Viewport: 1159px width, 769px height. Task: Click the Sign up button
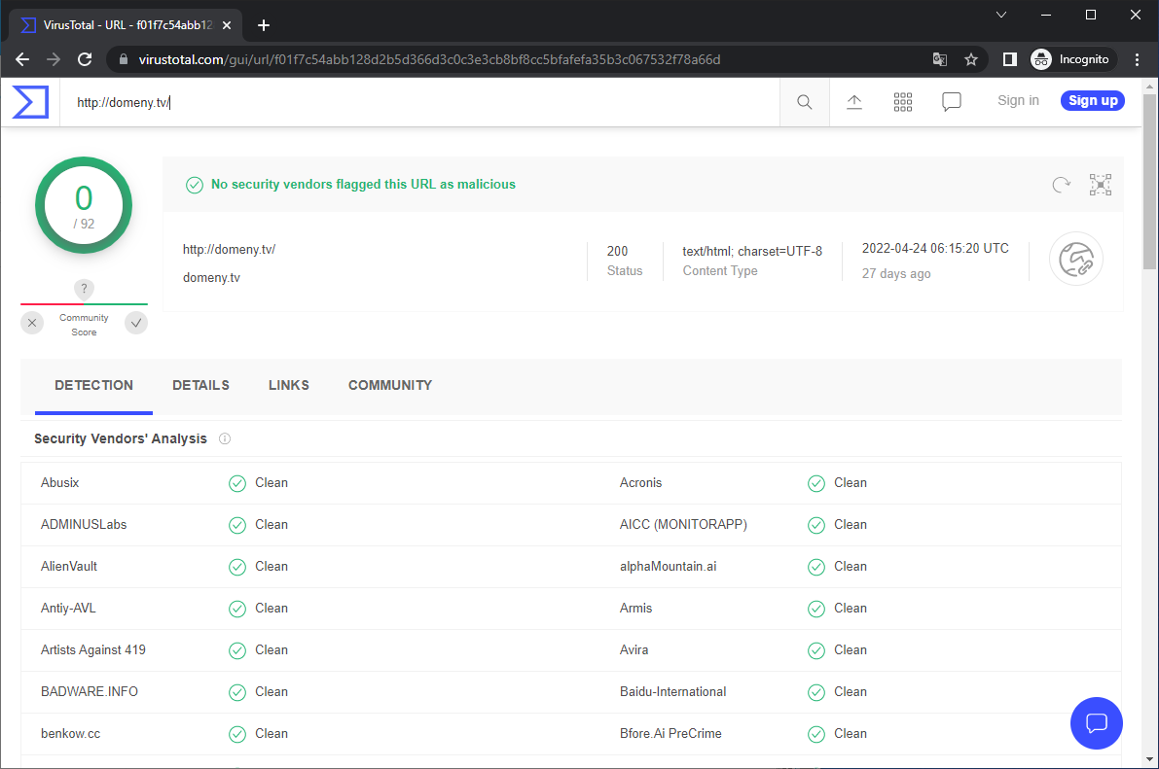(1092, 101)
